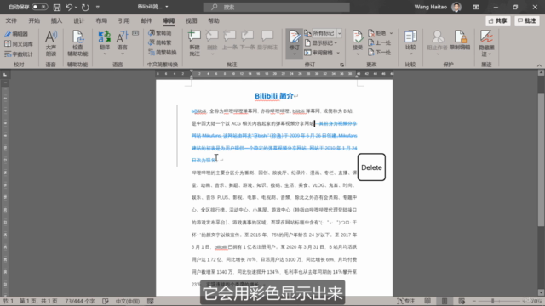The height and width of the screenshot is (306, 545).
Task: Click 隐藏墨迹 hide ink
Action: (486, 43)
